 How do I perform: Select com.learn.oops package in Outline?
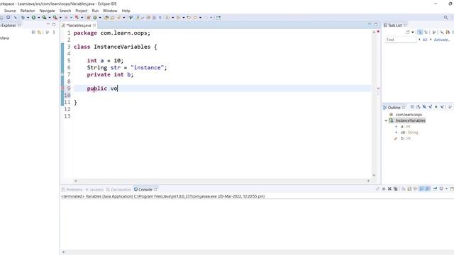(409, 115)
